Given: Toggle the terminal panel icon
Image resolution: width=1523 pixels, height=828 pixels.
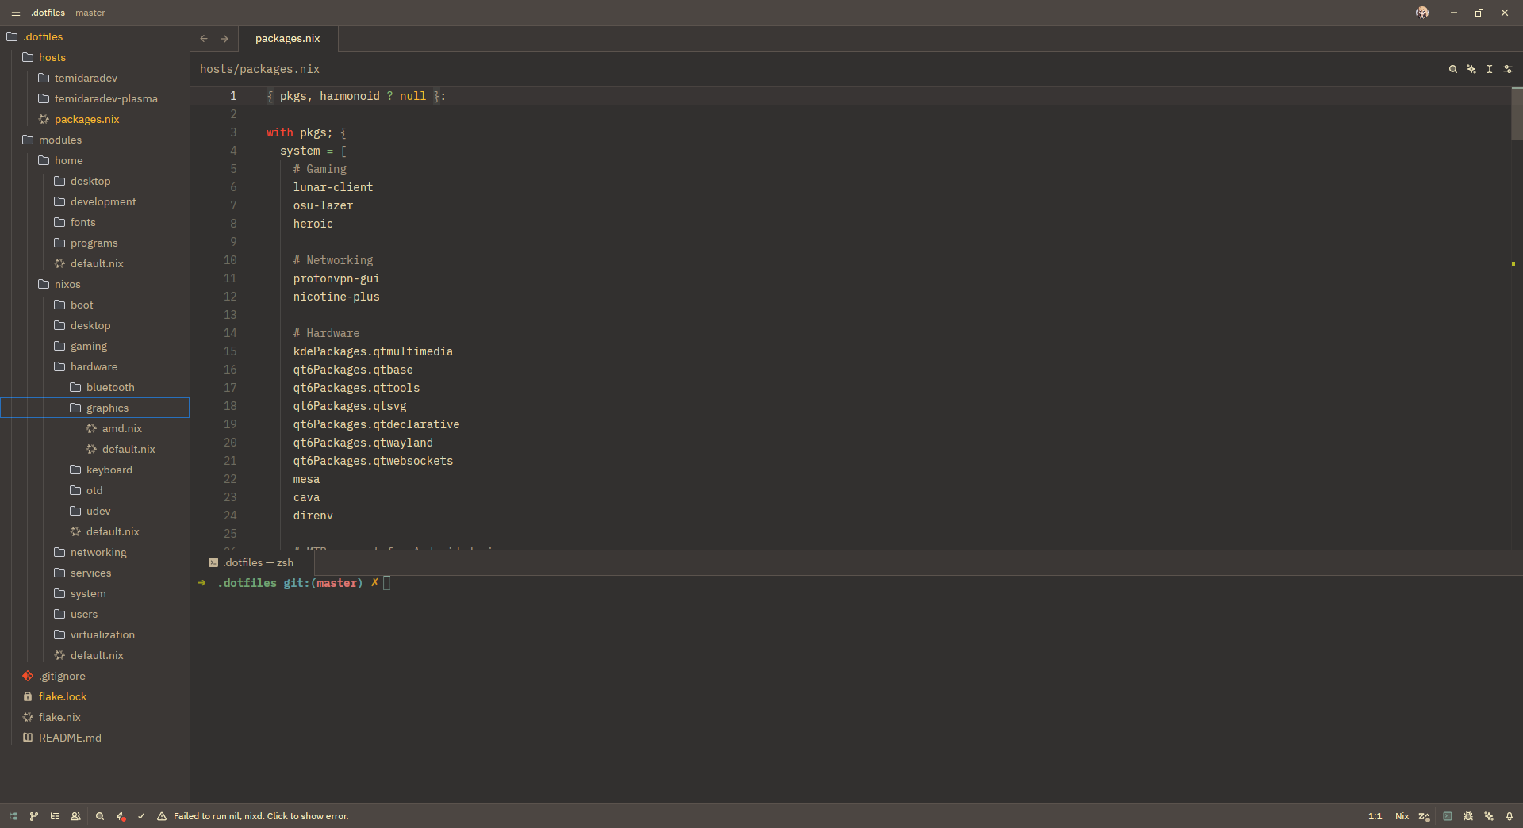Looking at the screenshot, I should click(1448, 816).
